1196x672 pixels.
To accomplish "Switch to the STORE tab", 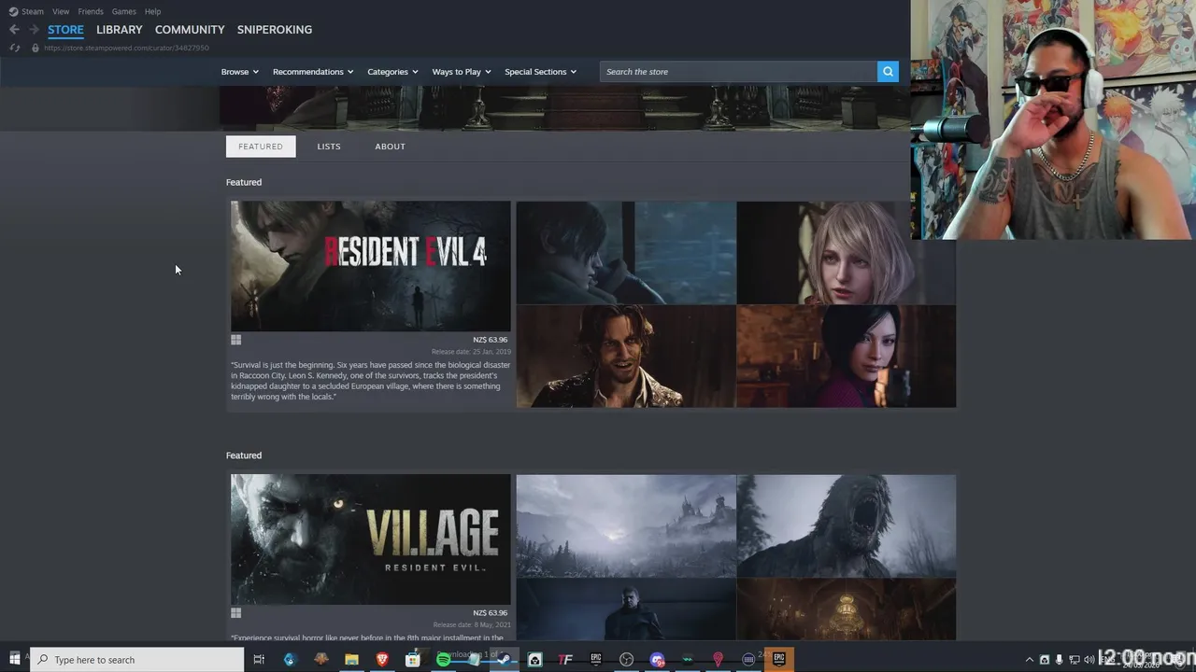I will click(65, 30).
